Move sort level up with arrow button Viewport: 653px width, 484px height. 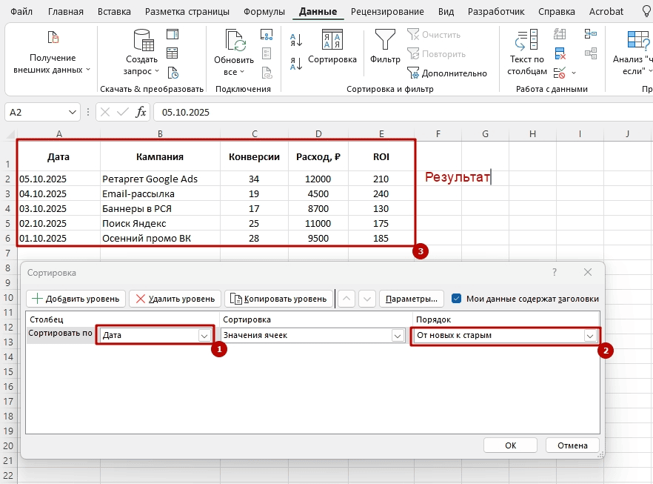tap(347, 299)
